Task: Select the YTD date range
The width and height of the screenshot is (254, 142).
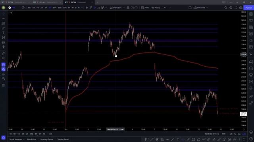Action: pos(31,134)
